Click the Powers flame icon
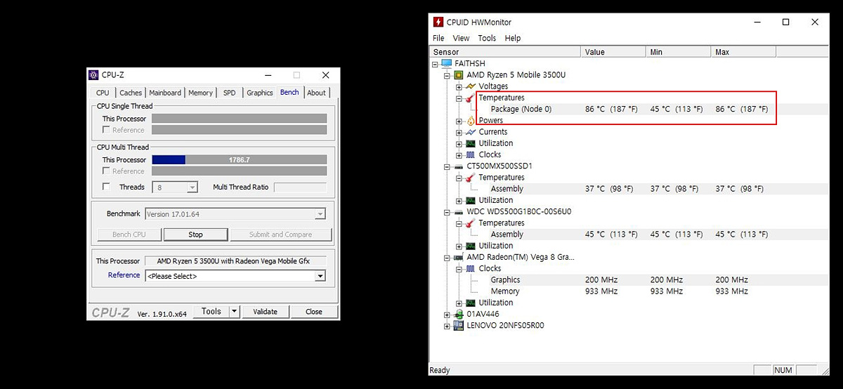 tap(471, 121)
